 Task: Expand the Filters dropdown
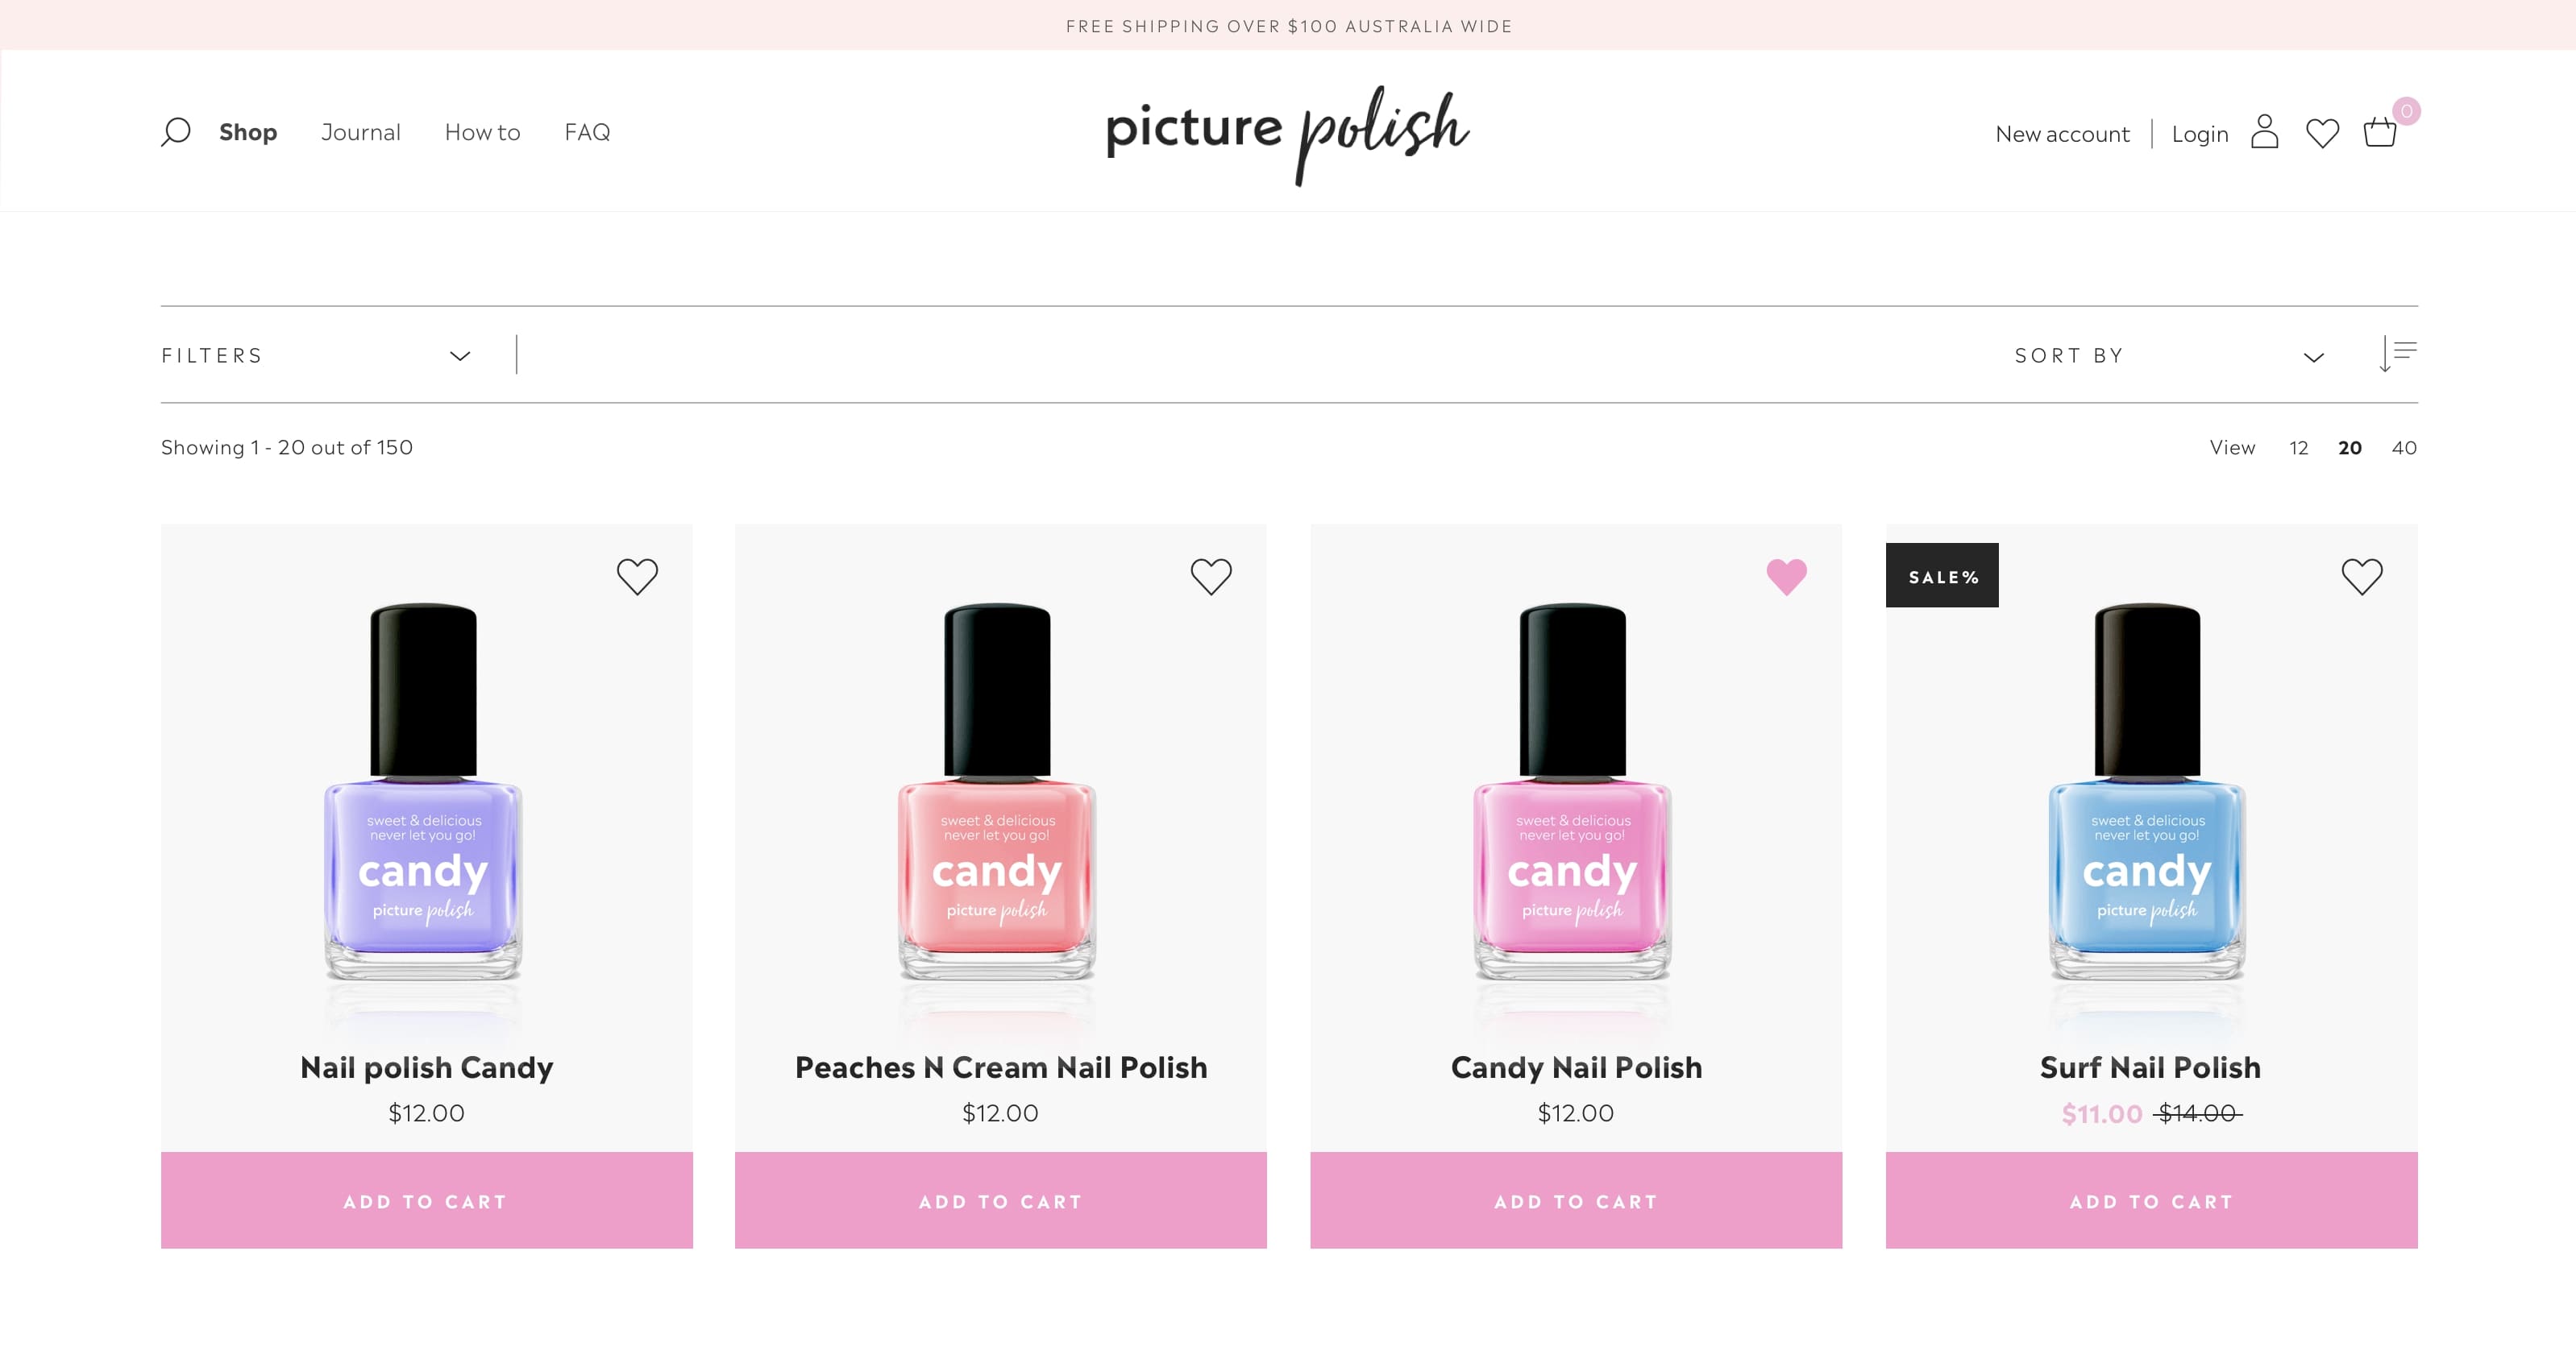coord(316,356)
